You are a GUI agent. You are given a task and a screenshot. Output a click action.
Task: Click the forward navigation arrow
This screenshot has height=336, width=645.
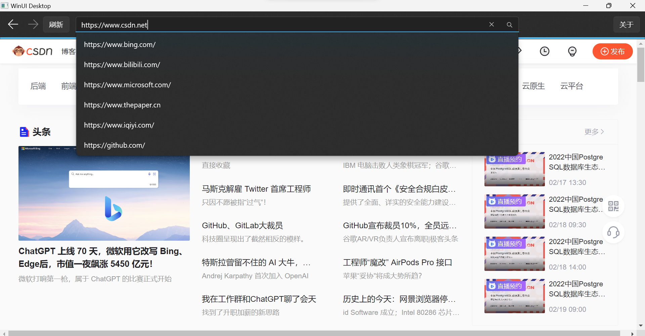[33, 24]
